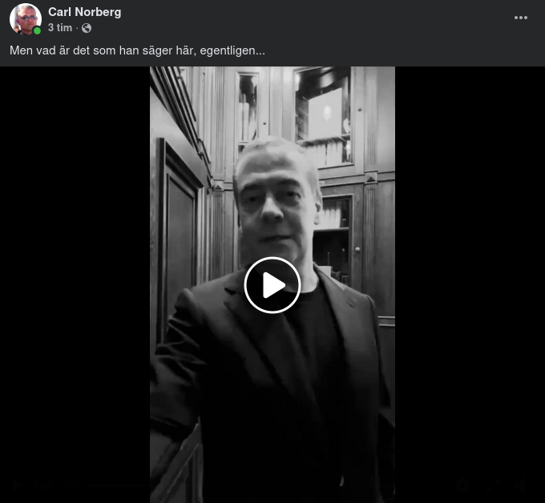Click the small play control at bottom-left
This screenshot has width=545, height=503.
[16, 485]
